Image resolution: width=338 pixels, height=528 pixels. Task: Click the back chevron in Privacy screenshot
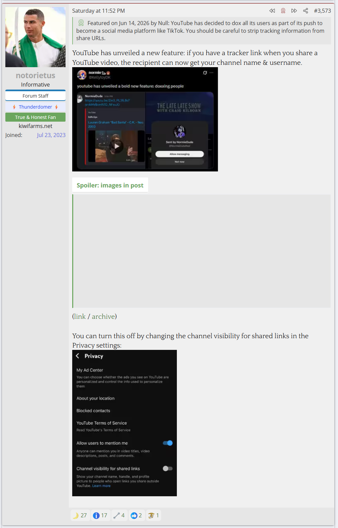78,356
